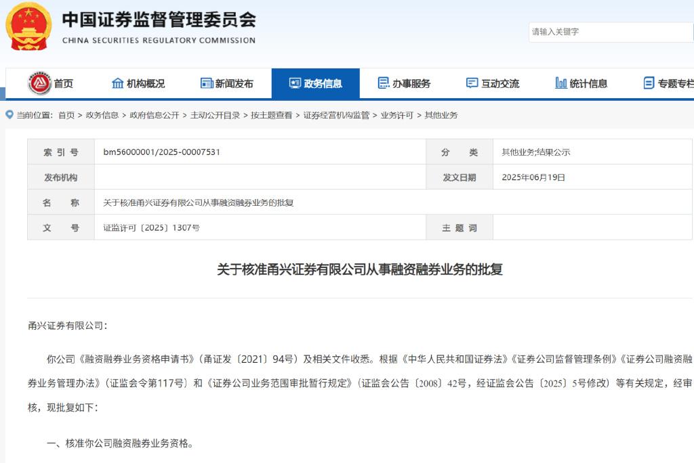Click the 发文日期 label cell
The image size is (694, 463).
pos(460,177)
